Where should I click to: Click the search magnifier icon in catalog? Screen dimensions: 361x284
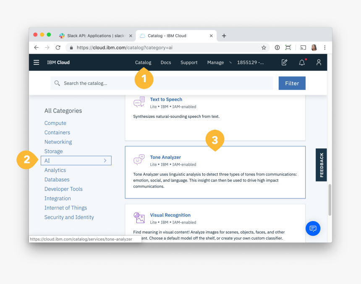coord(57,83)
